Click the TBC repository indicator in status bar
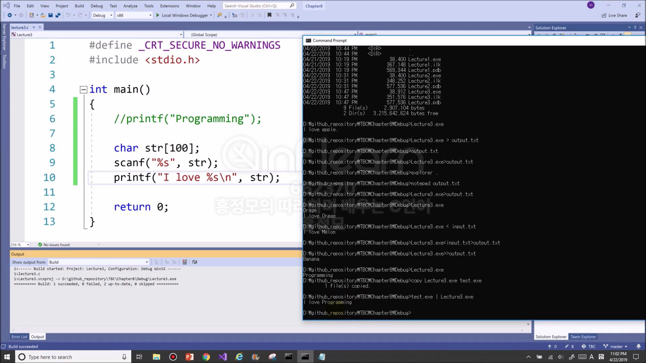Screen dimensions: 646x363 [588, 346]
